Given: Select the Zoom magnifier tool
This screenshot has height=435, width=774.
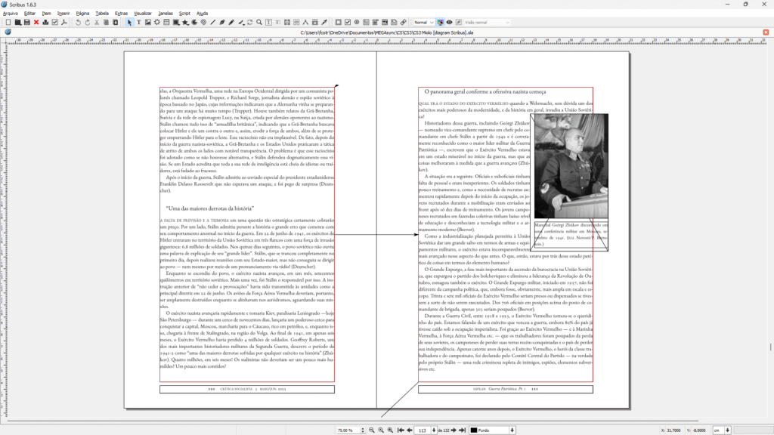Looking at the screenshot, I should click(x=259, y=23).
